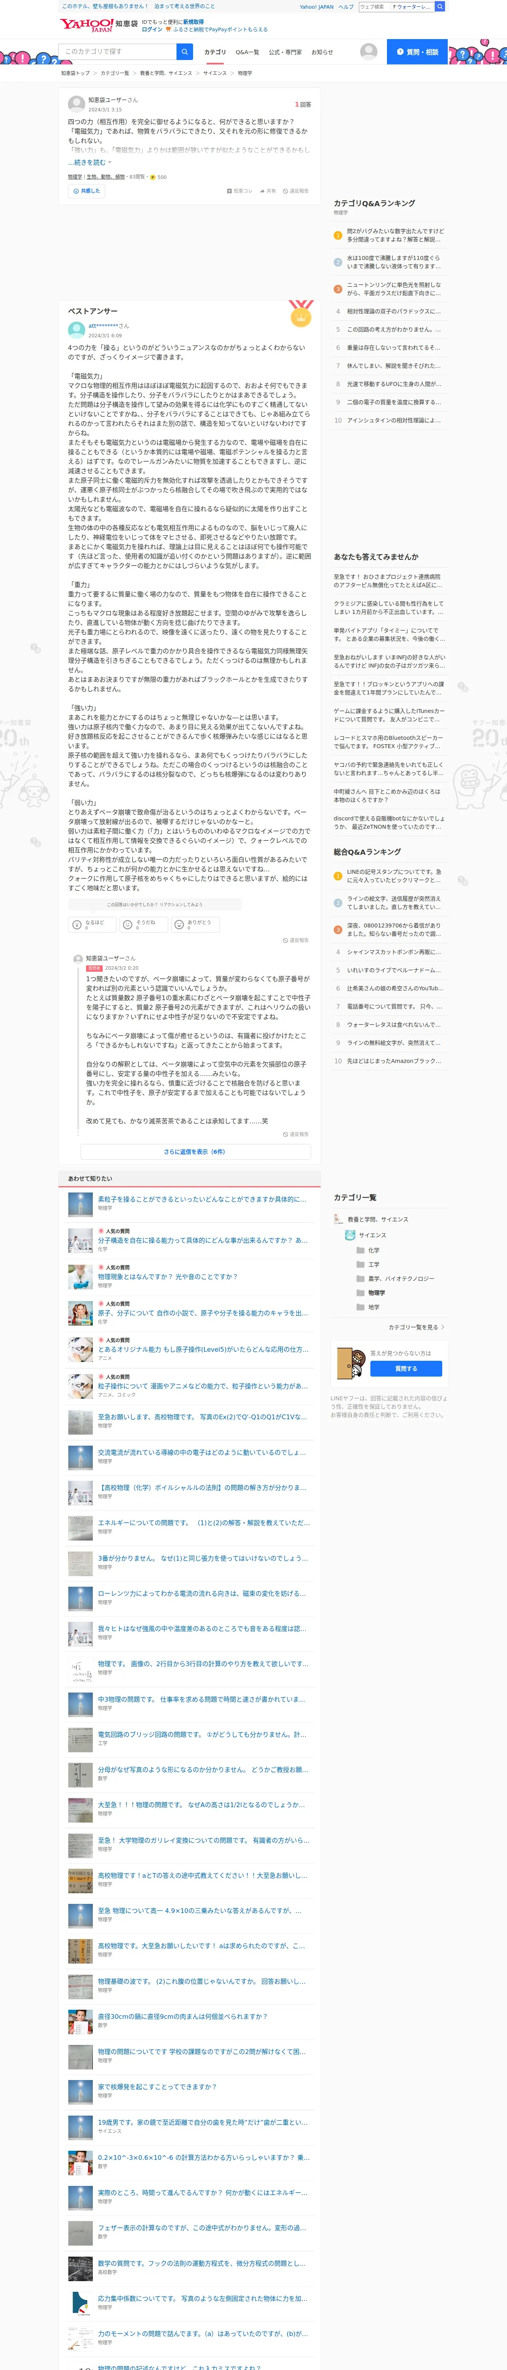This screenshot has width=507, height=2370.
Task: Open the サイエンス breadcrumb link
Action: pos(214,73)
